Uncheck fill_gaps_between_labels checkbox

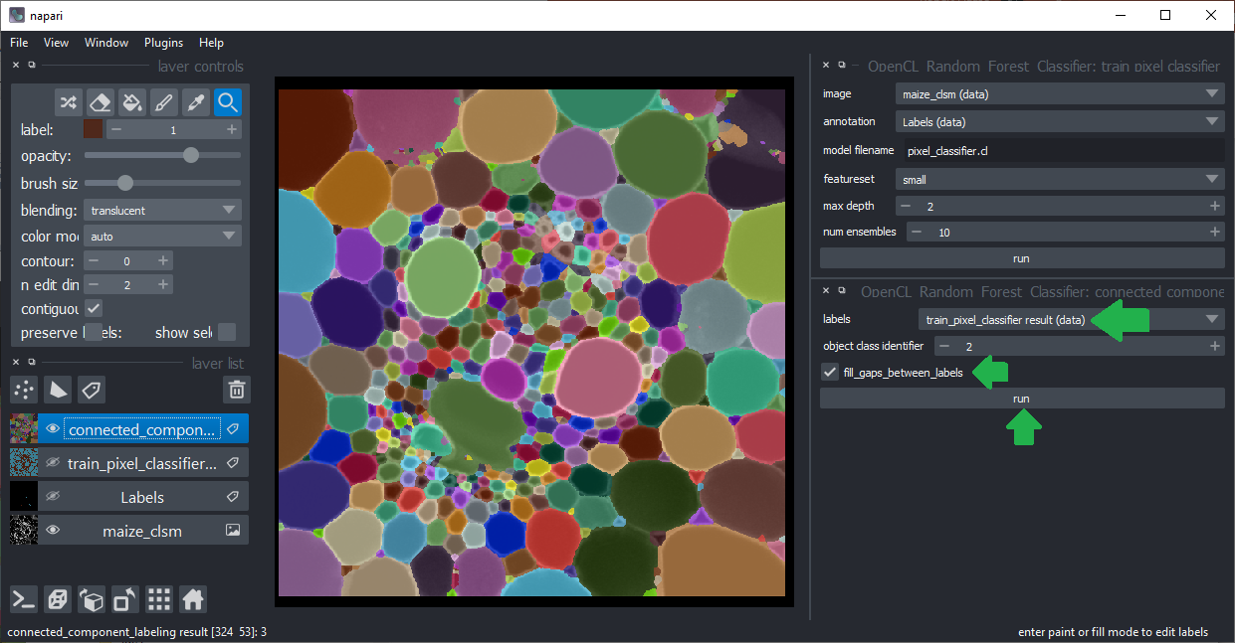[x=830, y=373]
